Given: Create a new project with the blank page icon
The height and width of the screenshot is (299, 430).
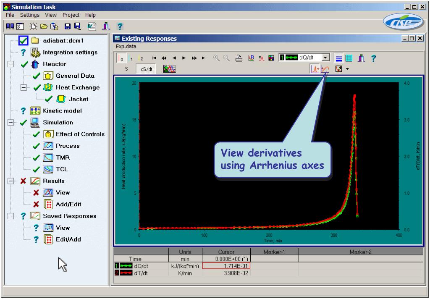Looking at the screenshot, I should click(x=34, y=26).
